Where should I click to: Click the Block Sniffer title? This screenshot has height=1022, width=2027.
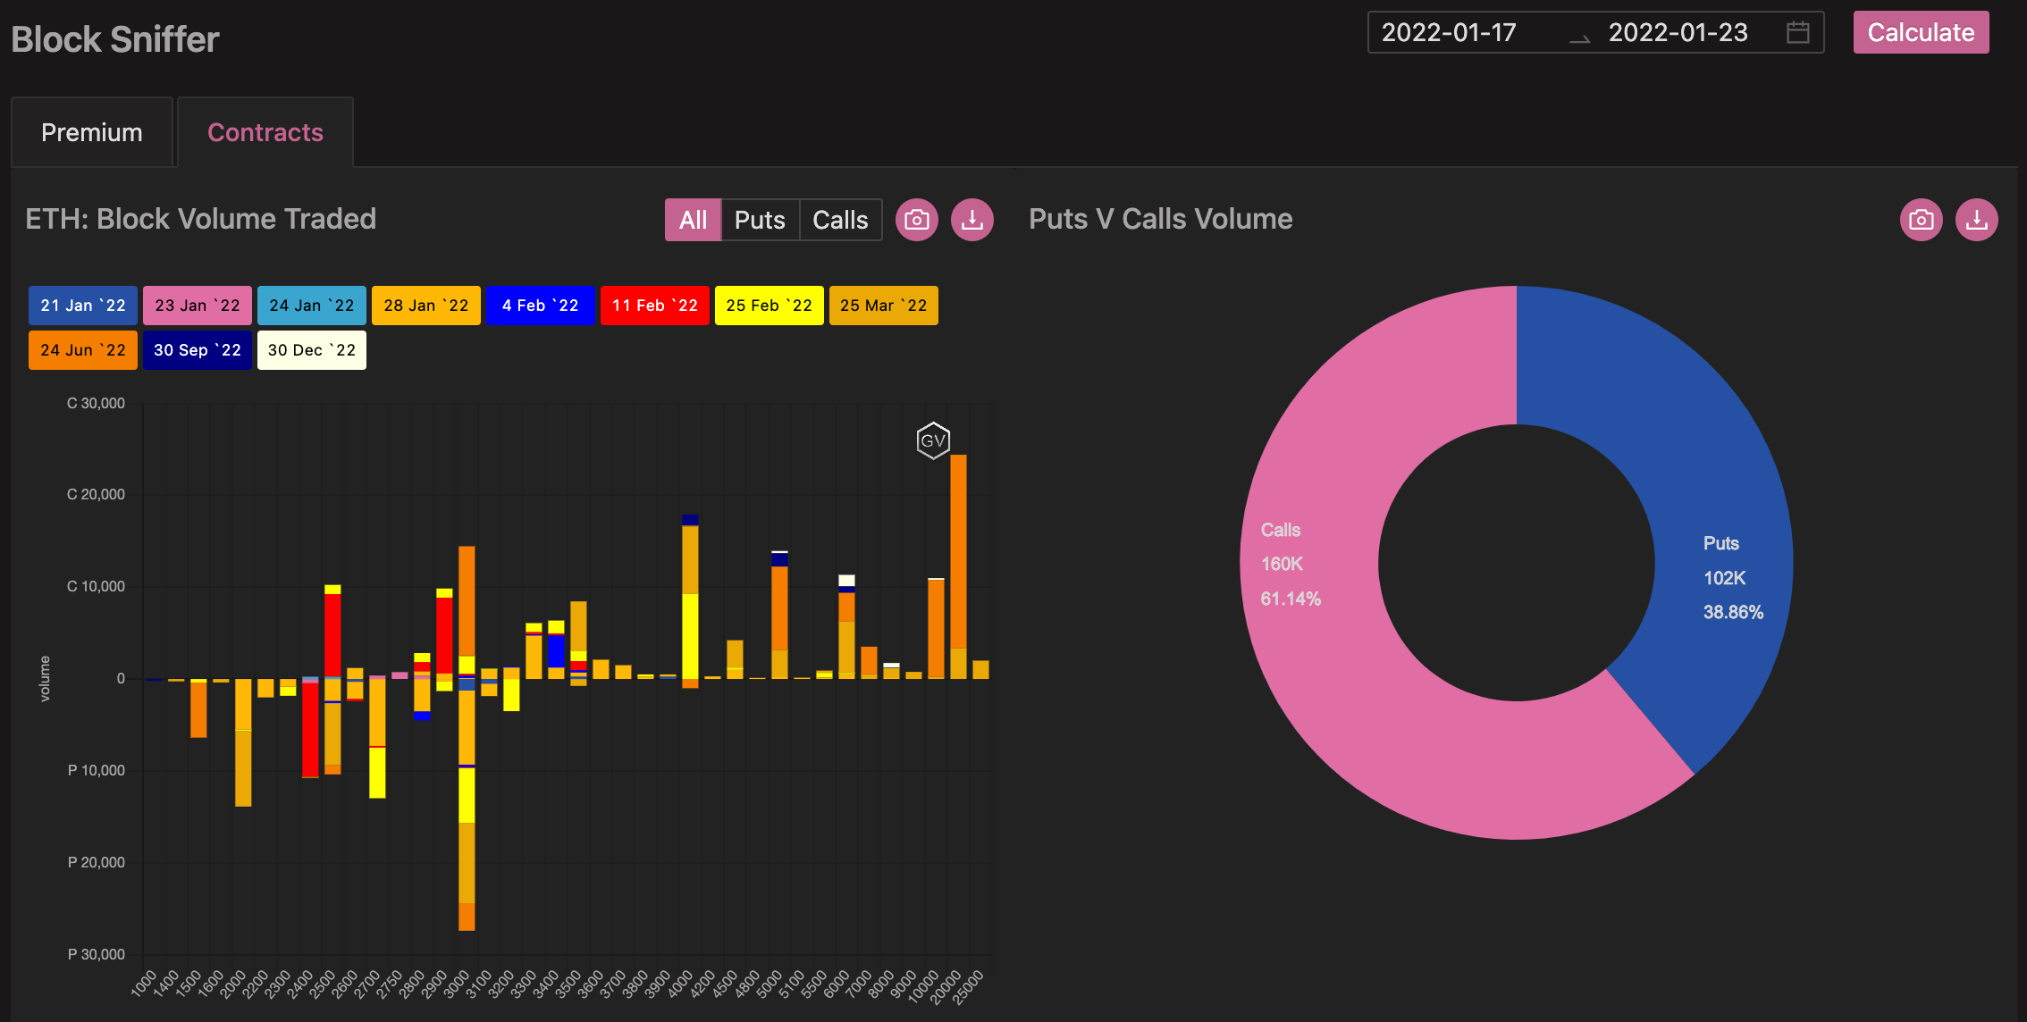pyautogui.click(x=115, y=39)
